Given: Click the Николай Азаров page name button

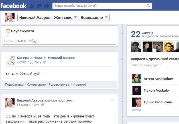Looking at the screenshot, I should 35,18.
